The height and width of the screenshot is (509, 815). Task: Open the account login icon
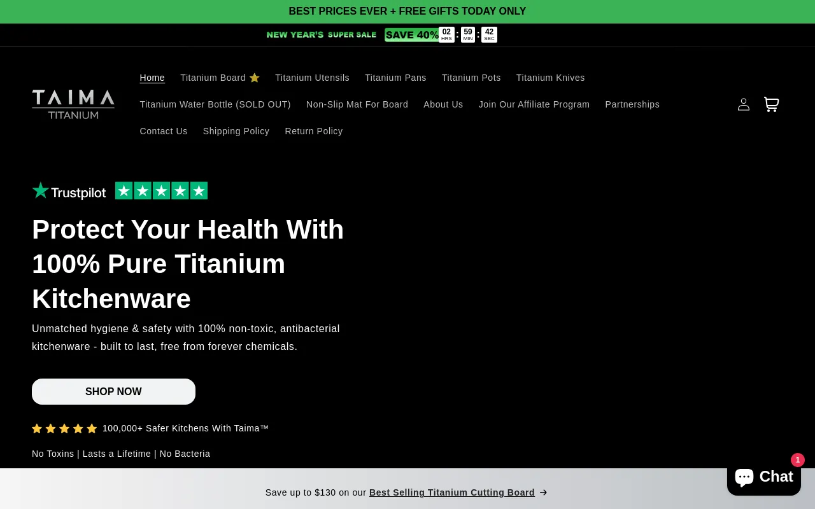(743, 104)
